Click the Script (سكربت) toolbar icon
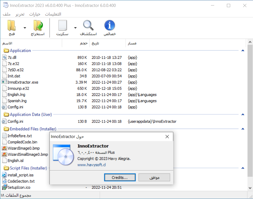Image resolution: width=253 pixels, height=199 pixels. [62, 25]
